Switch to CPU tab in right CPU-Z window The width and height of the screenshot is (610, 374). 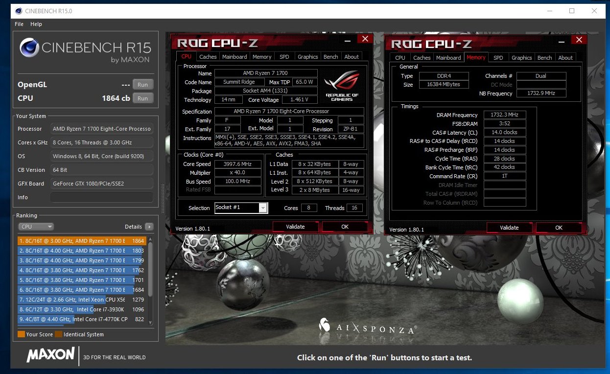pyautogui.click(x=400, y=58)
